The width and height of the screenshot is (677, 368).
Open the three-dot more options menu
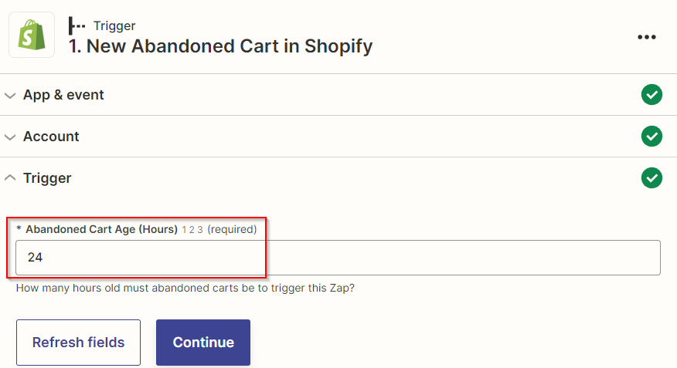point(646,37)
